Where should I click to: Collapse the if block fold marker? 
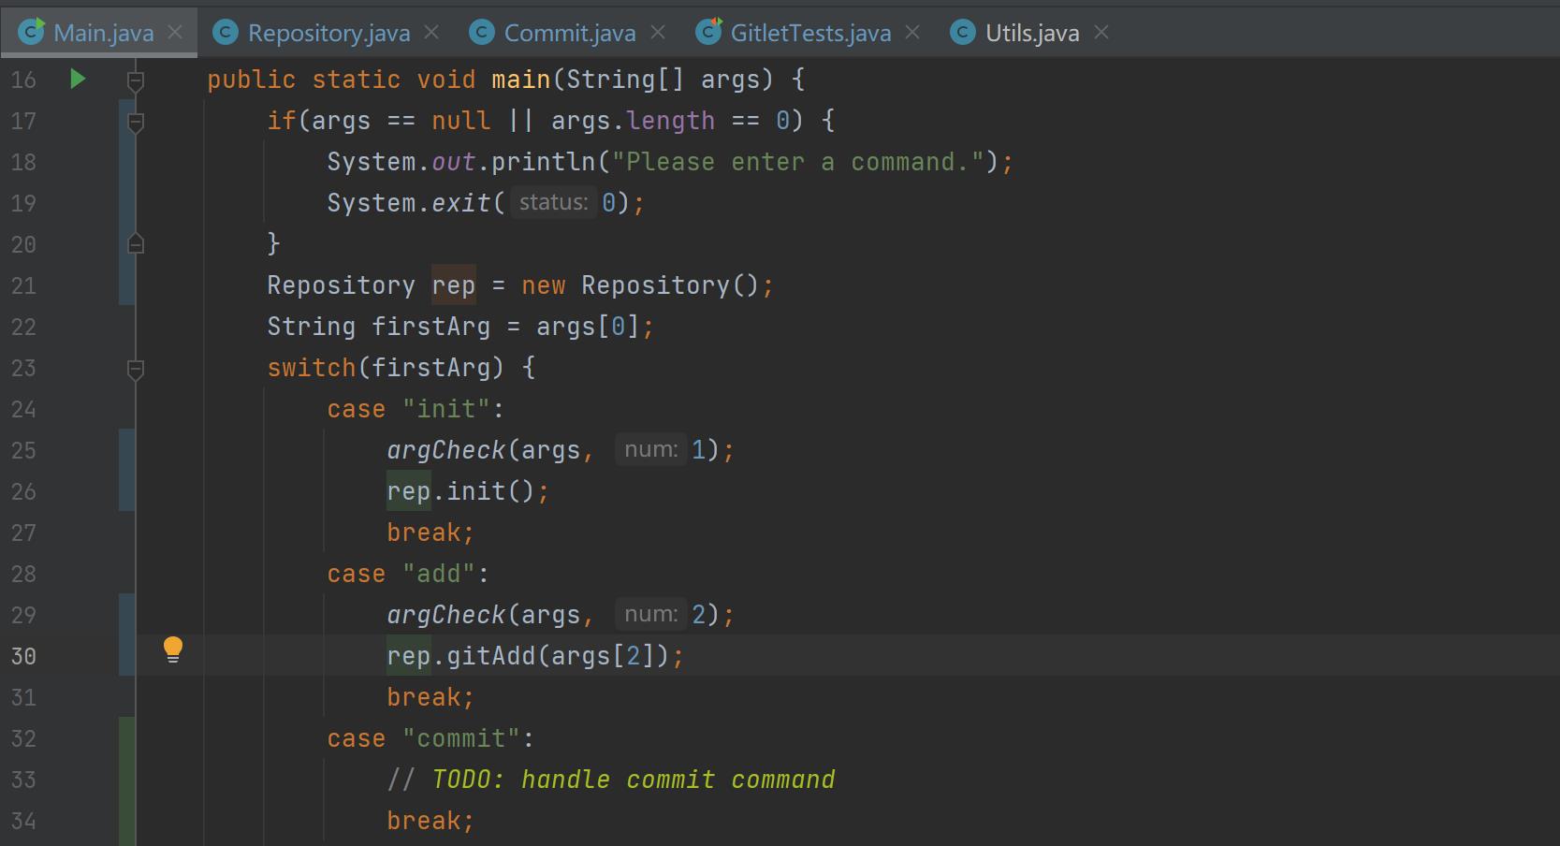coord(136,122)
